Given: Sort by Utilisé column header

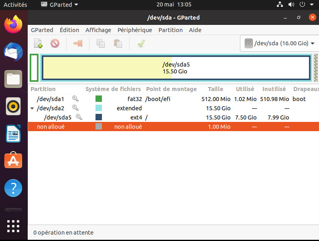Looking at the screenshot, I should click(245, 89).
